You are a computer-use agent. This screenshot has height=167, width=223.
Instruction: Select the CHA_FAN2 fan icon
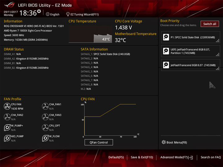[x=7, y=117]
